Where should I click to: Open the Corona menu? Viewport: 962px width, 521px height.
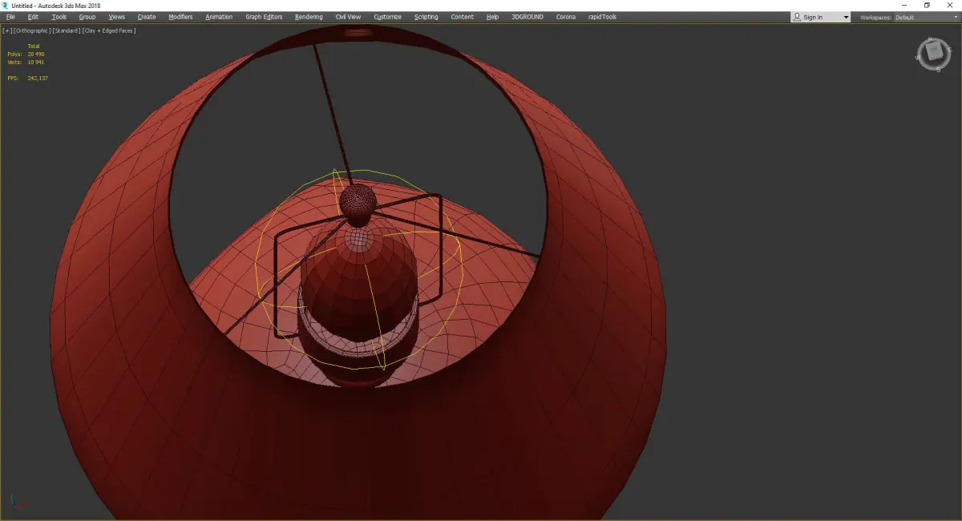tap(566, 17)
